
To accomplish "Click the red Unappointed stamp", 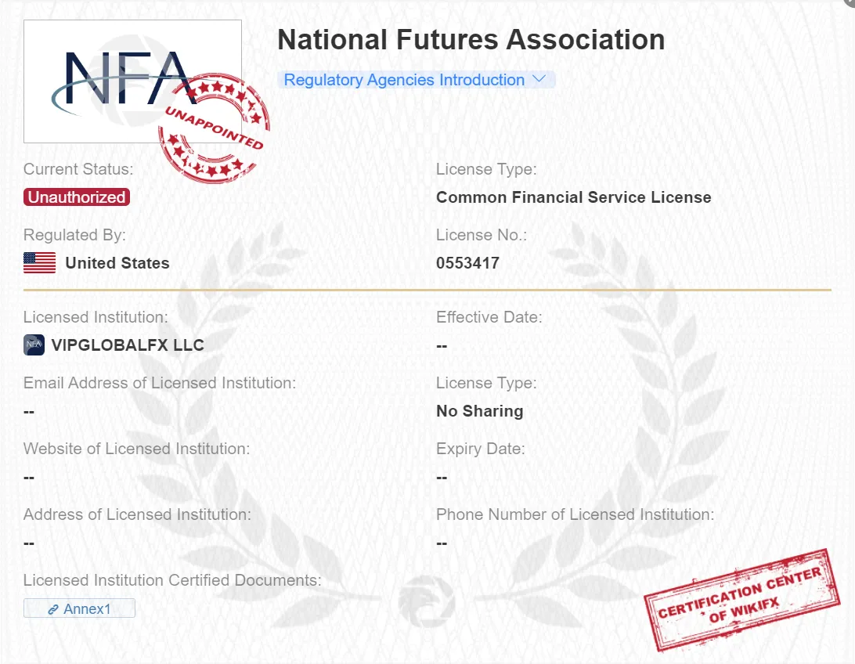I will click(x=215, y=128).
